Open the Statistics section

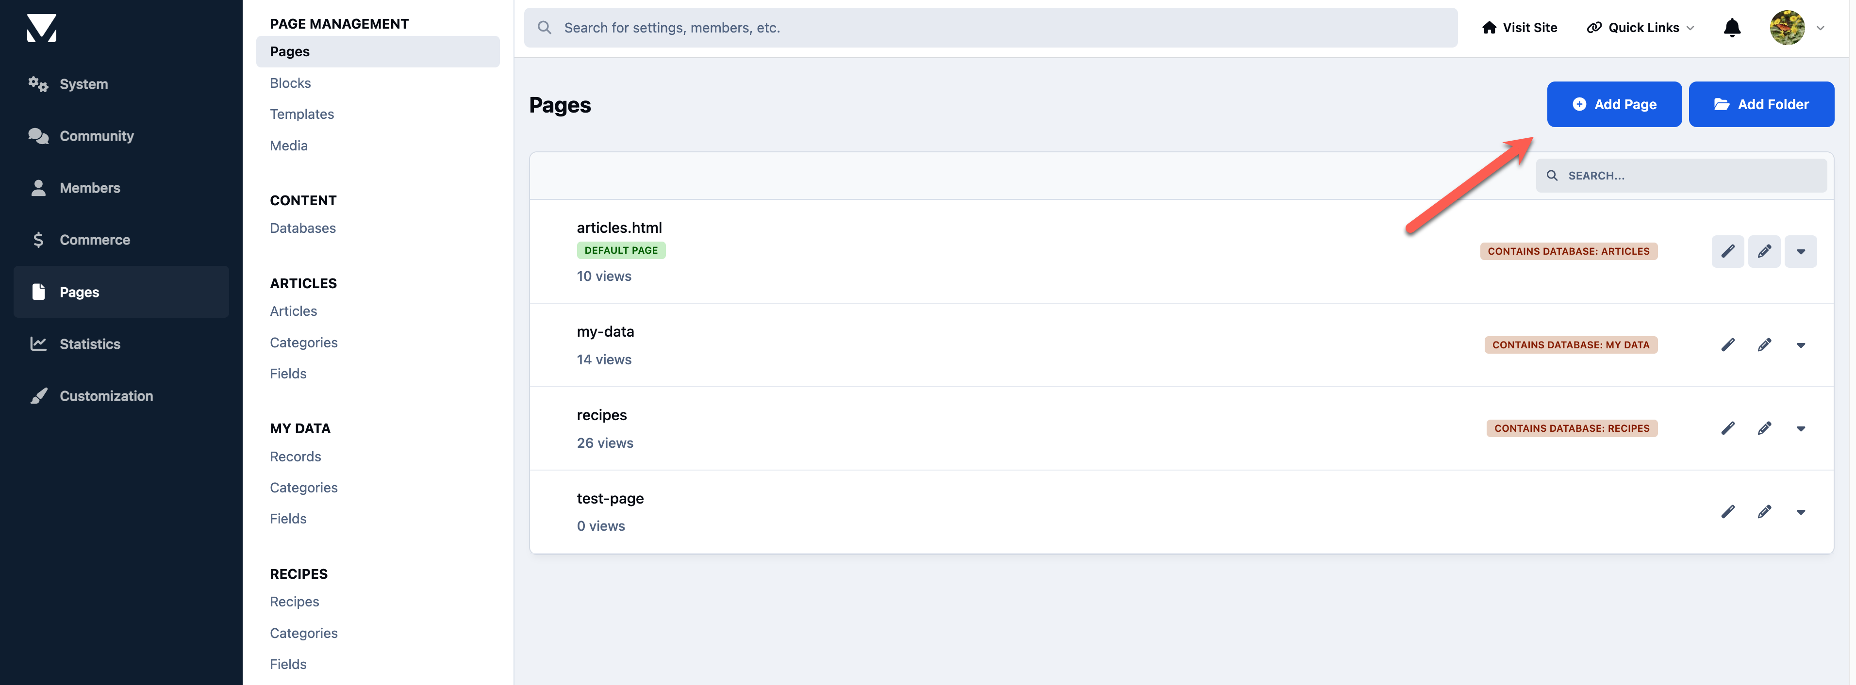tap(121, 343)
